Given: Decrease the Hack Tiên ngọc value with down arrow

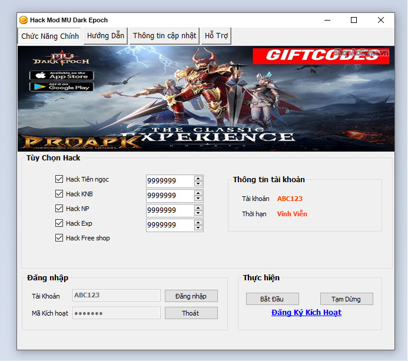Looking at the screenshot, I should tap(198, 183).
